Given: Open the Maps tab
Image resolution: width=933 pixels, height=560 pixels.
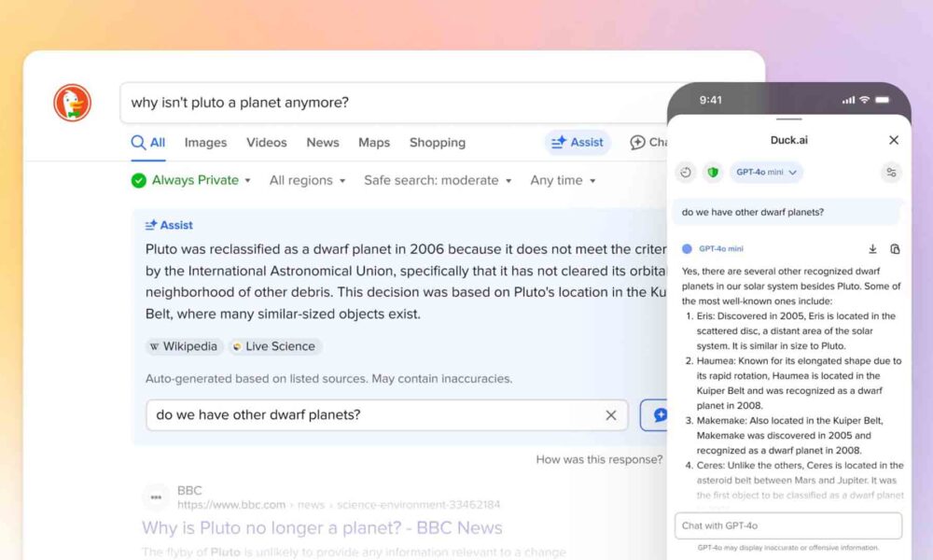Looking at the screenshot, I should point(374,142).
